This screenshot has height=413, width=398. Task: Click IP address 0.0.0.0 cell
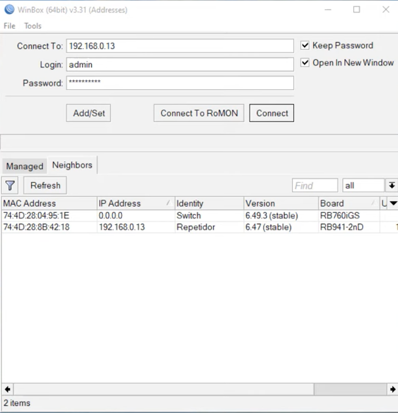point(136,215)
